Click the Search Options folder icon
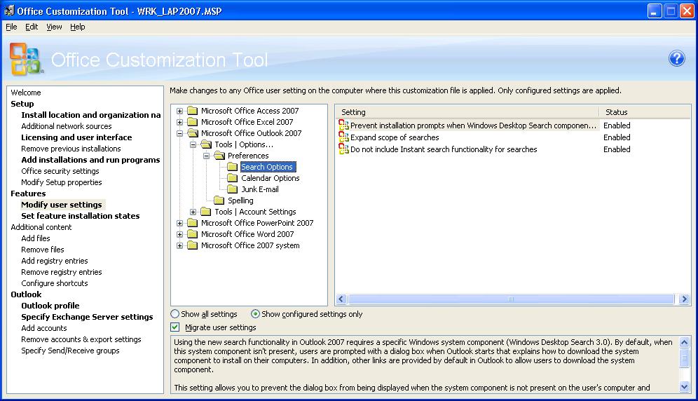 point(233,167)
